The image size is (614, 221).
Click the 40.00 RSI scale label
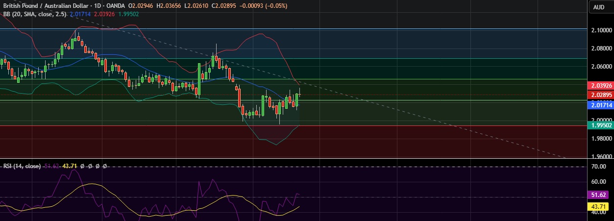[x=598, y=213]
